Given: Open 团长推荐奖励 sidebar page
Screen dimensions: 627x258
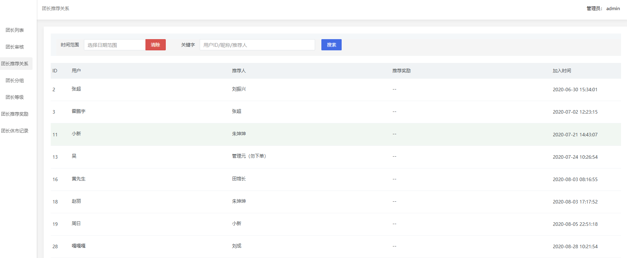Looking at the screenshot, I should [x=15, y=114].
